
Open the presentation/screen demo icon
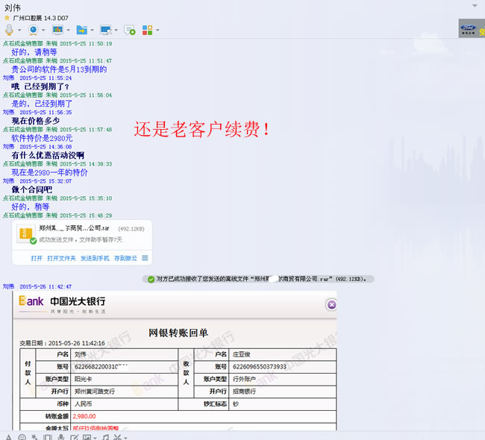57,30
